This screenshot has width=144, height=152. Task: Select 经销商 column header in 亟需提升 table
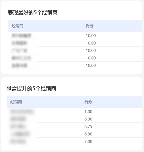16,102
